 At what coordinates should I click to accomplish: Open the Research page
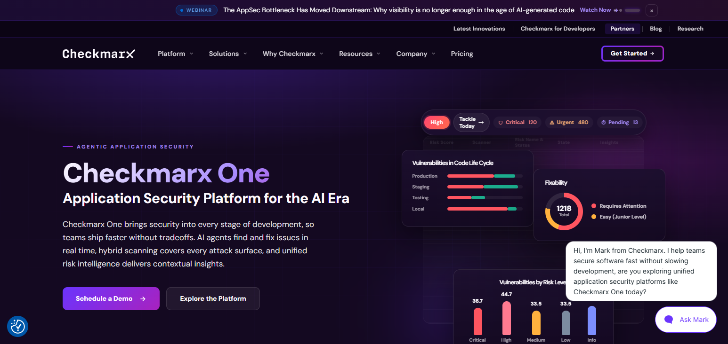click(x=690, y=29)
